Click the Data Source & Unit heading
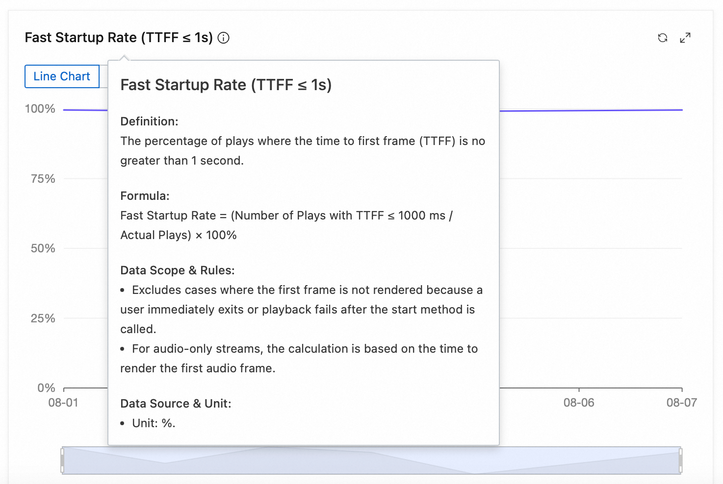Screen dimensions: 723x484 click(176, 404)
